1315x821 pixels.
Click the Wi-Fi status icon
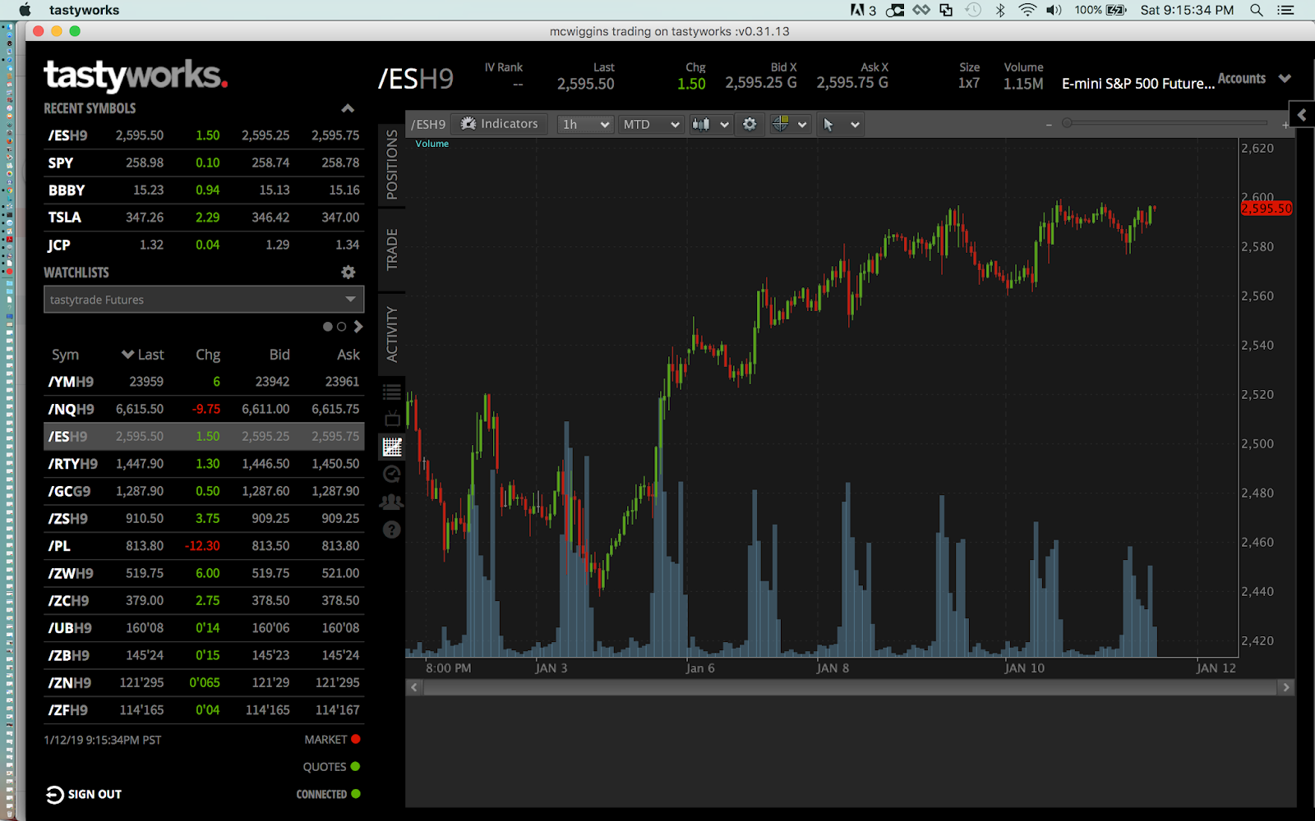[1027, 10]
